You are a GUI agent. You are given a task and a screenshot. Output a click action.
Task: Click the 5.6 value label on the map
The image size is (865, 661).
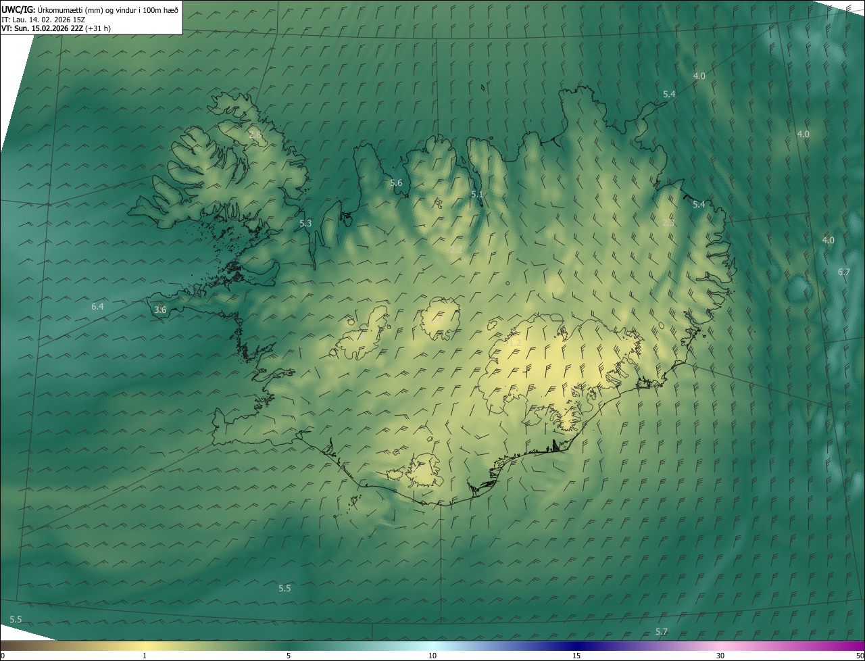(396, 183)
